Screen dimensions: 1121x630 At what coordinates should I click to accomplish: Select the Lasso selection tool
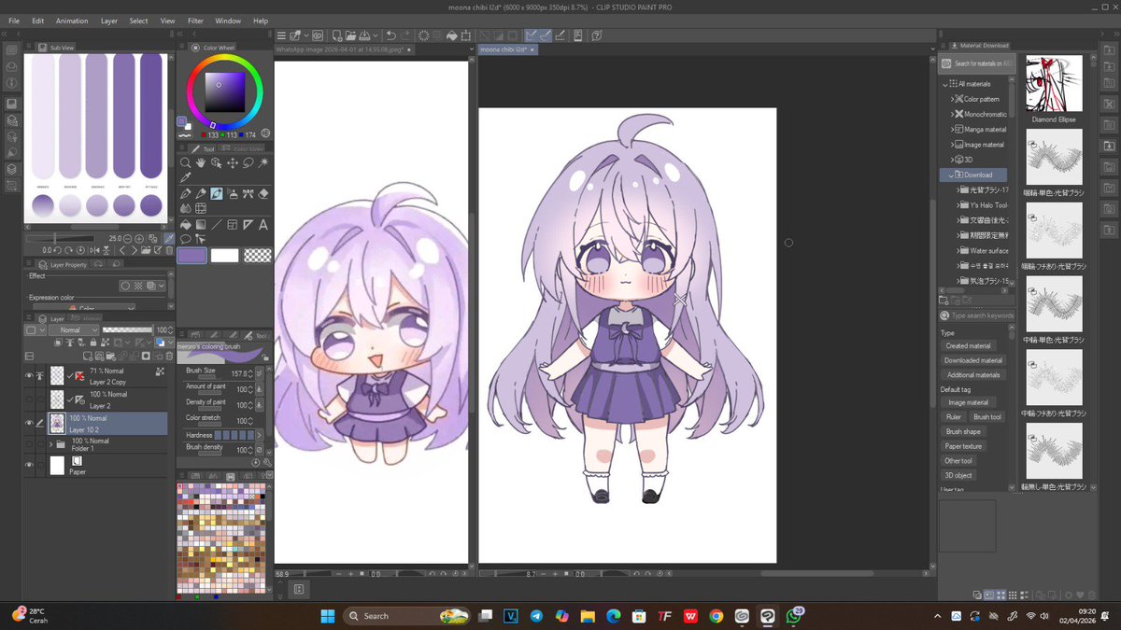pyautogui.click(x=248, y=162)
